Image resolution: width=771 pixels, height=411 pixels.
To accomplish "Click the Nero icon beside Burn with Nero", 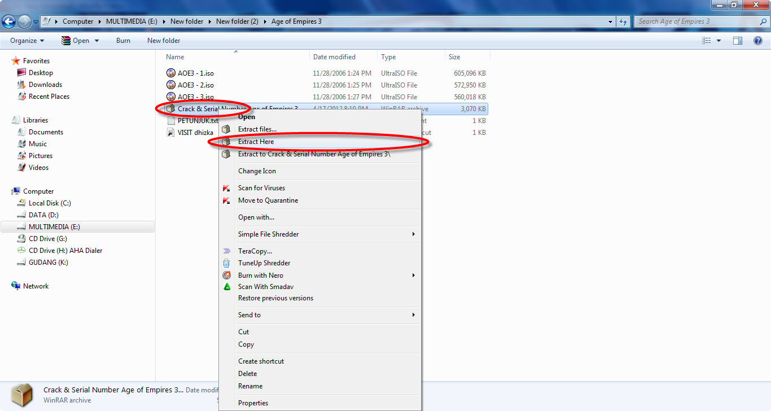I will click(226, 276).
